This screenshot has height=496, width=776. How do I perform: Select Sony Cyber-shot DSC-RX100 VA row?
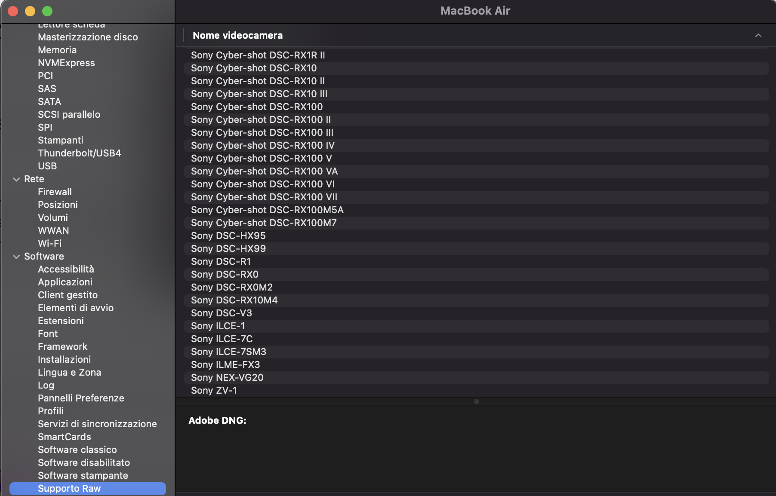pyautogui.click(x=476, y=171)
